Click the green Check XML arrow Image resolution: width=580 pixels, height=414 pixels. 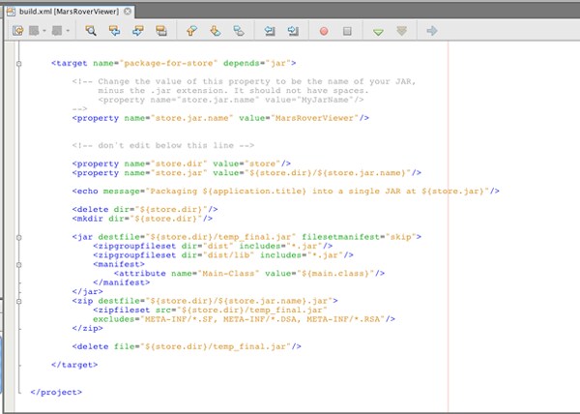tap(378, 31)
